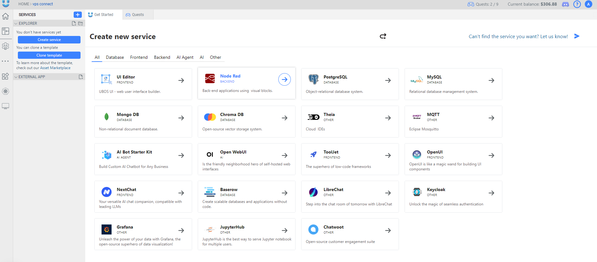The width and height of the screenshot is (597, 262).
Task: Open the AI Bot Starter Kit card
Action: coord(143,159)
